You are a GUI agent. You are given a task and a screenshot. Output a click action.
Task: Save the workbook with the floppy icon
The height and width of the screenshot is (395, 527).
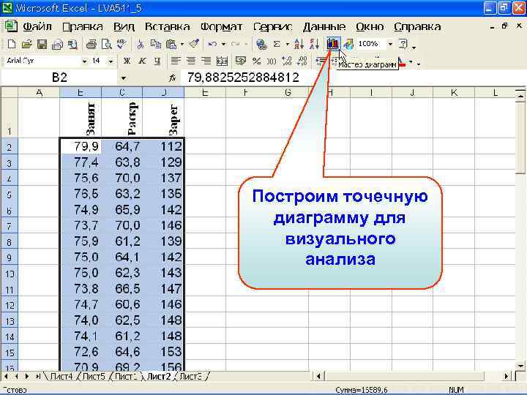click(x=42, y=44)
